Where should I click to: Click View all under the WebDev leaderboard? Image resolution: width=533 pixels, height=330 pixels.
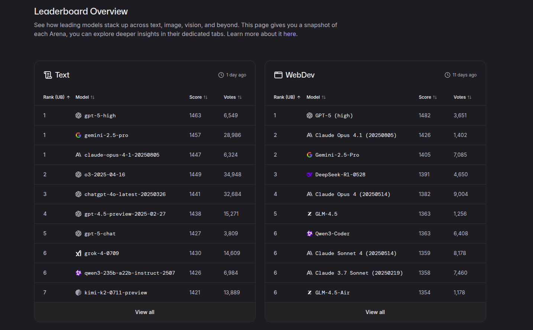(375, 312)
